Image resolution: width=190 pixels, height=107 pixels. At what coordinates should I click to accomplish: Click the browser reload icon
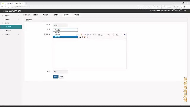(9, 7)
